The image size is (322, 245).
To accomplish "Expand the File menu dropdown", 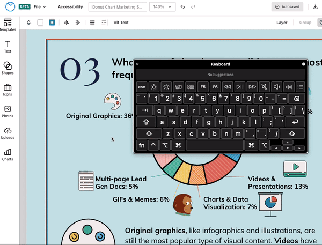I will (x=40, y=7).
